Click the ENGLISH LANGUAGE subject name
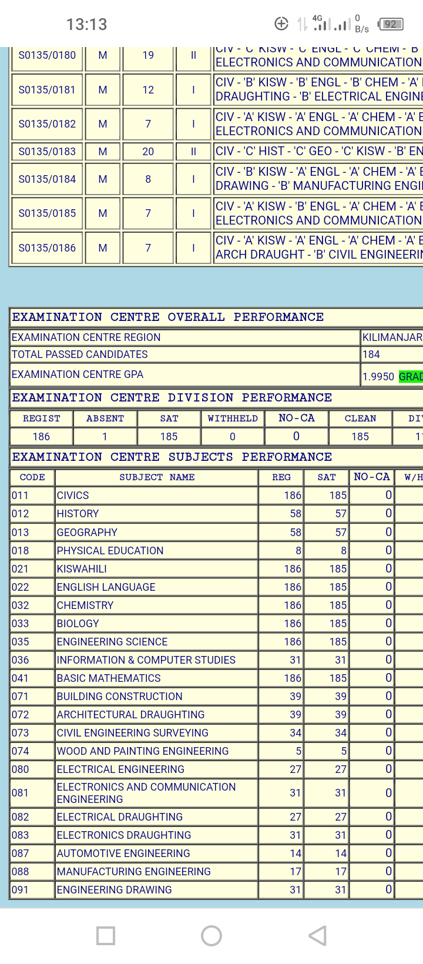Image resolution: width=423 pixels, height=964 pixels. coord(106,587)
